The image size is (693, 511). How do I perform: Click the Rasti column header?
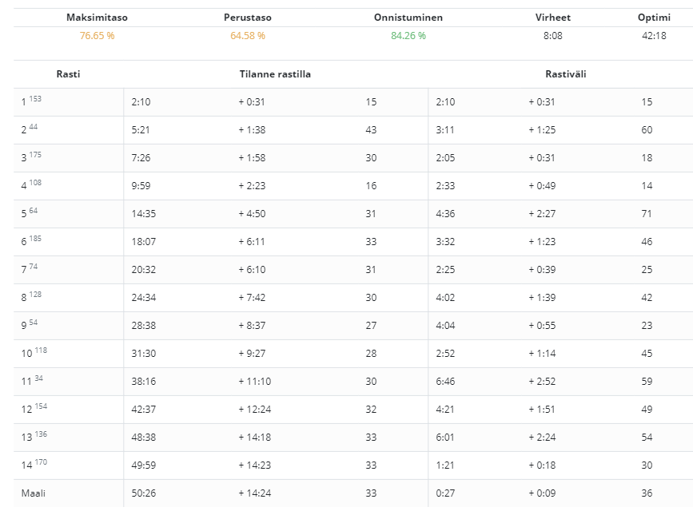(x=68, y=74)
